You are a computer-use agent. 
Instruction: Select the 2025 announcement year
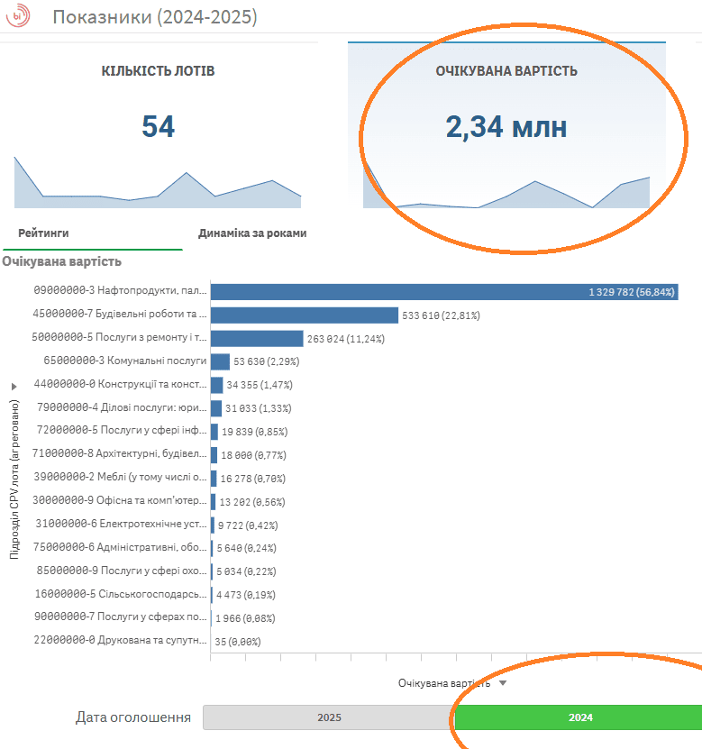pos(329,717)
